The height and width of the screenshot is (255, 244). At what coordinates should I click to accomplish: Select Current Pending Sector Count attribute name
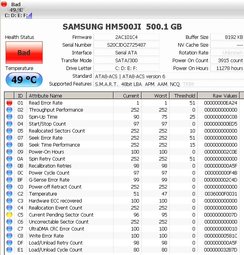tap(61, 215)
